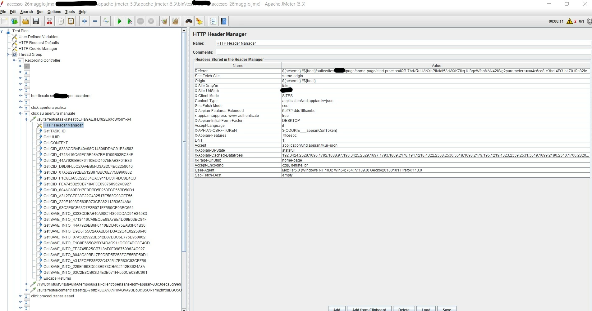The width and height of the screenshot is (592, 311).
Task: Collapse the Thread Group node
Action: tap(8, 55)
